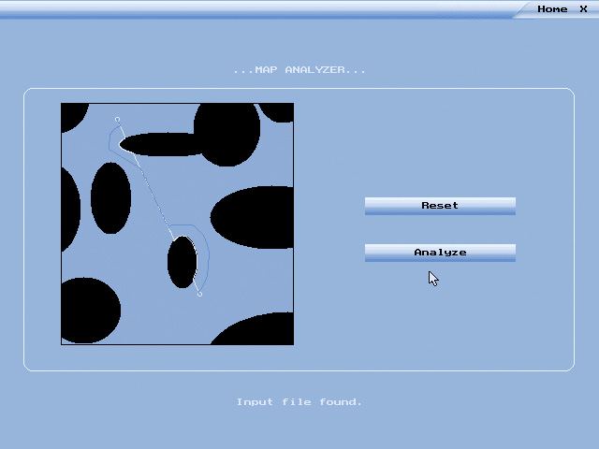Click the Analyze button

(440, 253)
